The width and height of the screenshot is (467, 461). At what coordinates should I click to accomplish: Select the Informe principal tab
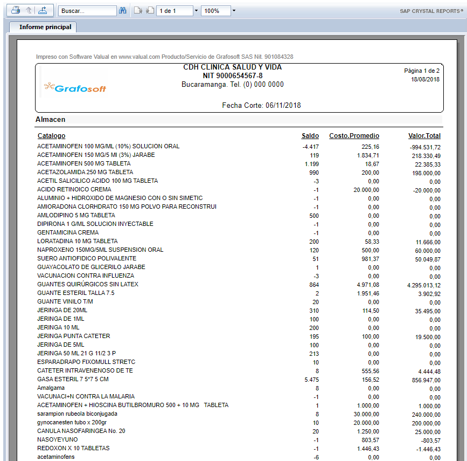point(45,27)
